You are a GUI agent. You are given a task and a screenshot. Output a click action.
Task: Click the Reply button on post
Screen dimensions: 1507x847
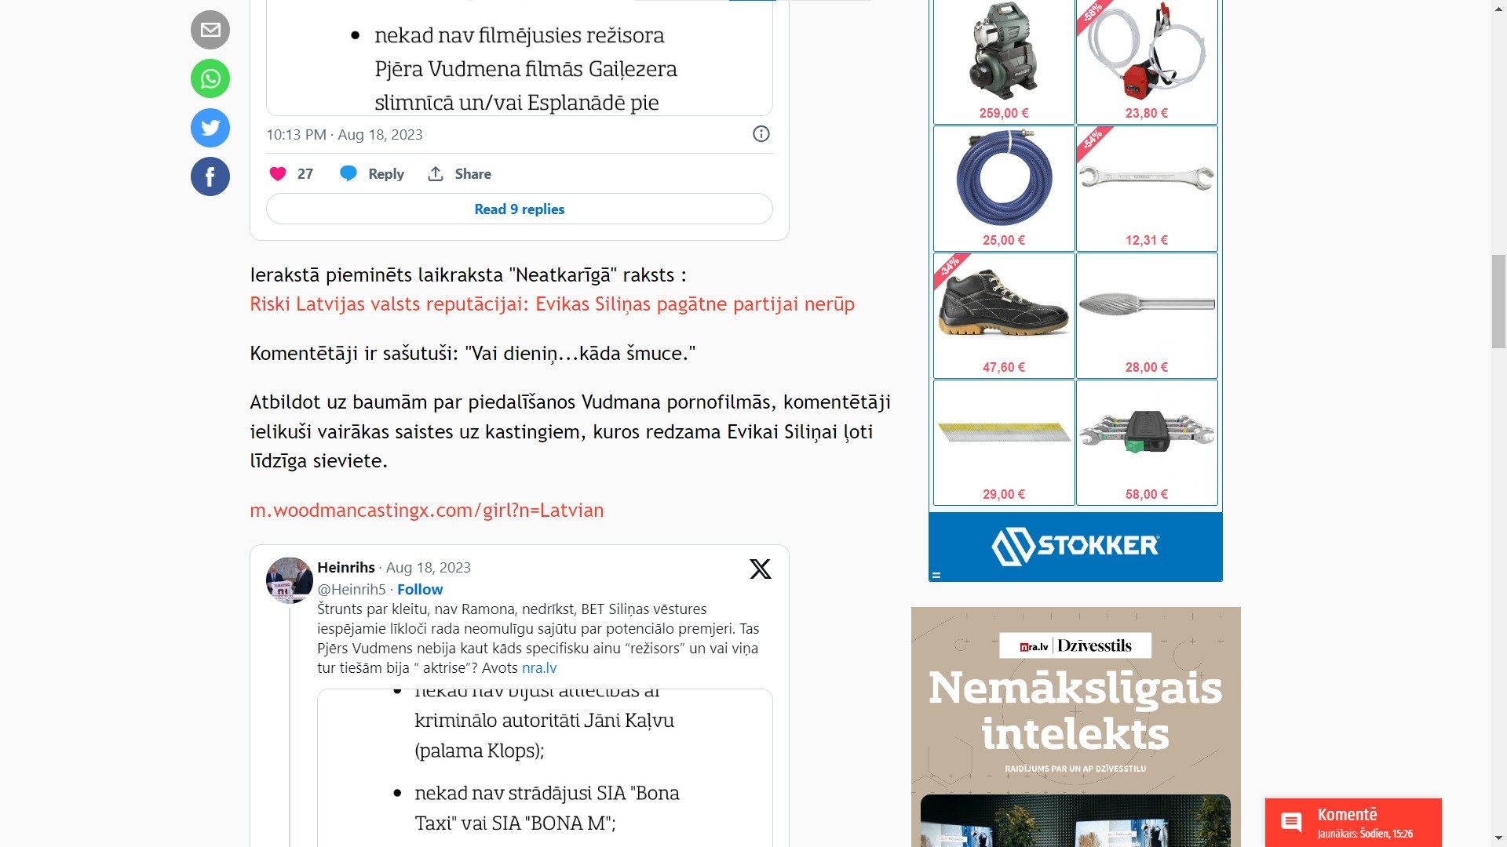click(x=374, y=174)
